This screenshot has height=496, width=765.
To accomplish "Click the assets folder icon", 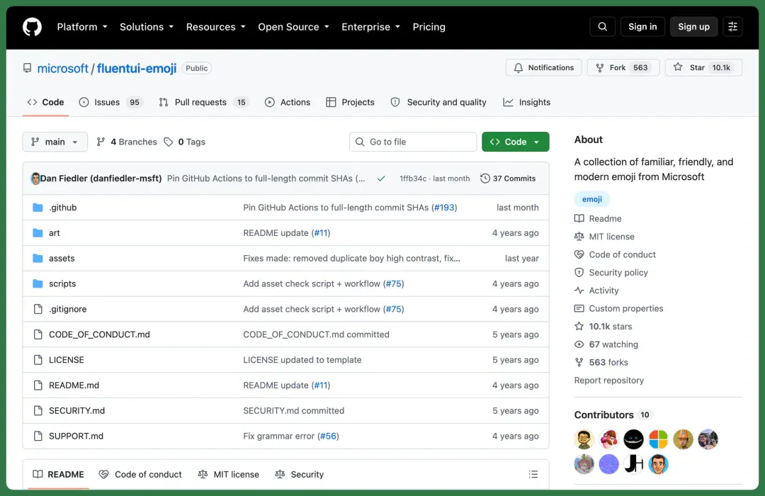I will pyautogui.click(x=38, y=258).
